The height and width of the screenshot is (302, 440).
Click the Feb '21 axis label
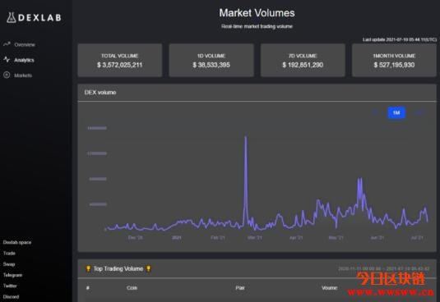click(218, 238)
